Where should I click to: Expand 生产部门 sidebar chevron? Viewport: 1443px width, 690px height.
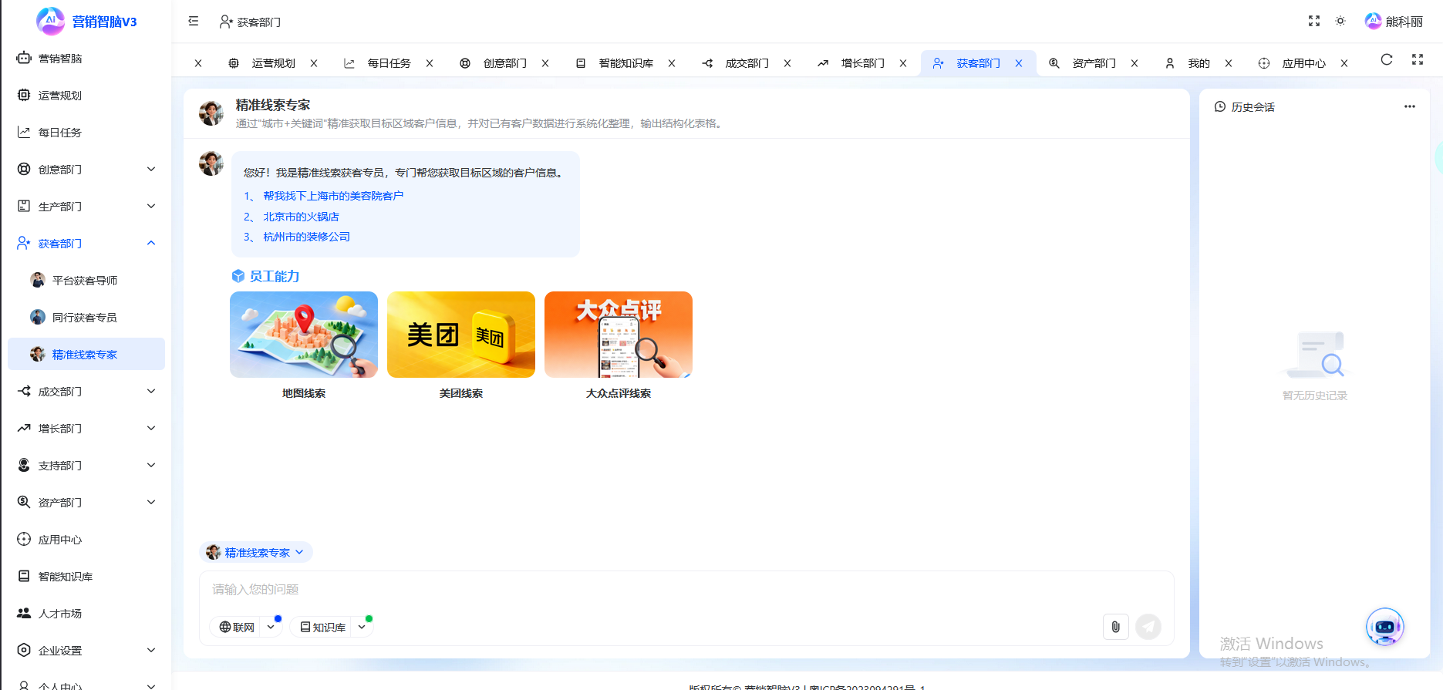[151, 207]
